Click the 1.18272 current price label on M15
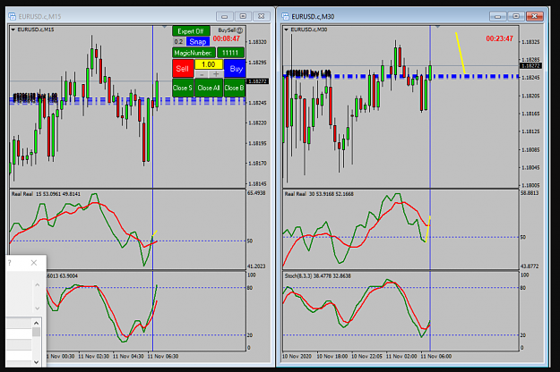 tap(258, 81)
